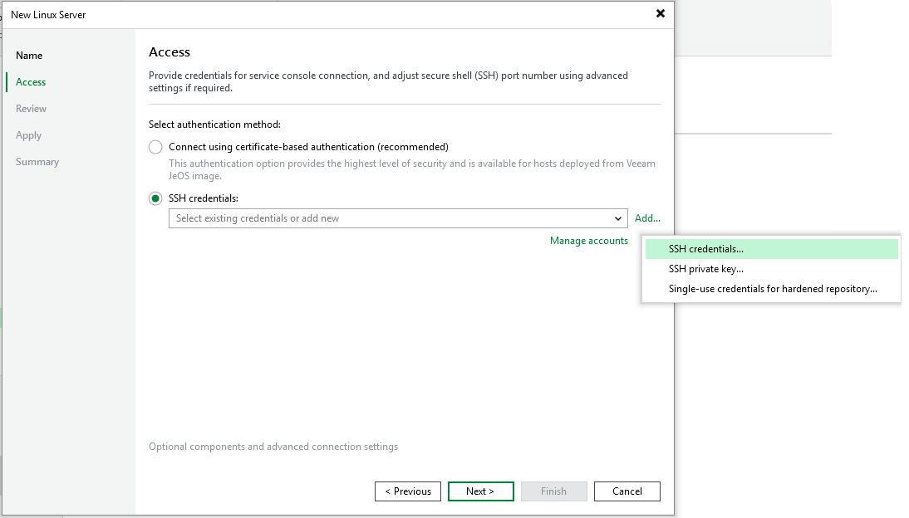Jump to the Apply step in sidebar
Viewport: 909px width, 518px height.
(28, 135)
